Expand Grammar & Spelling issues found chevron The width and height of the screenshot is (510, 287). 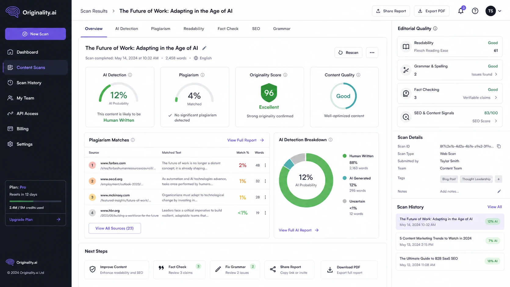[496, 74]
